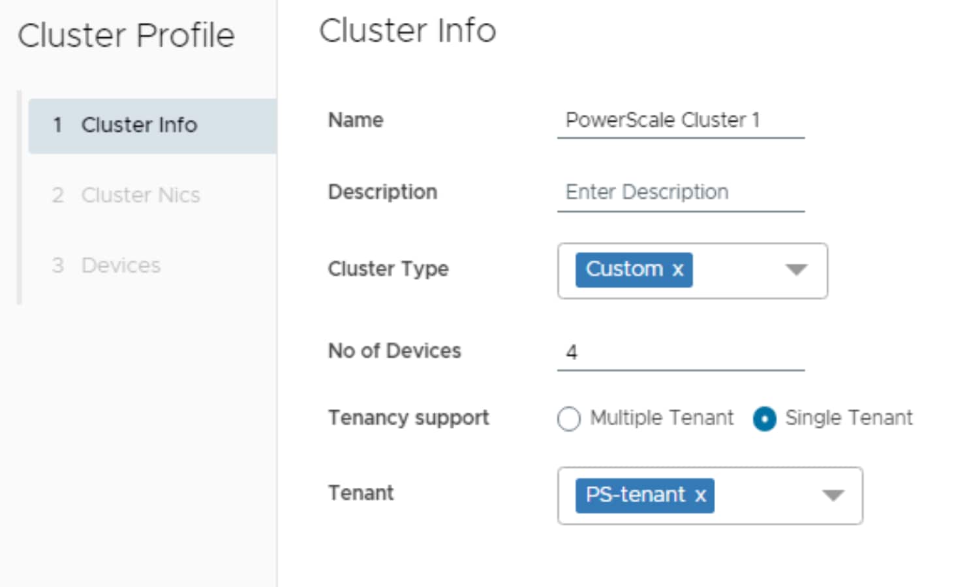Click the Name label

tap(356, 120)
